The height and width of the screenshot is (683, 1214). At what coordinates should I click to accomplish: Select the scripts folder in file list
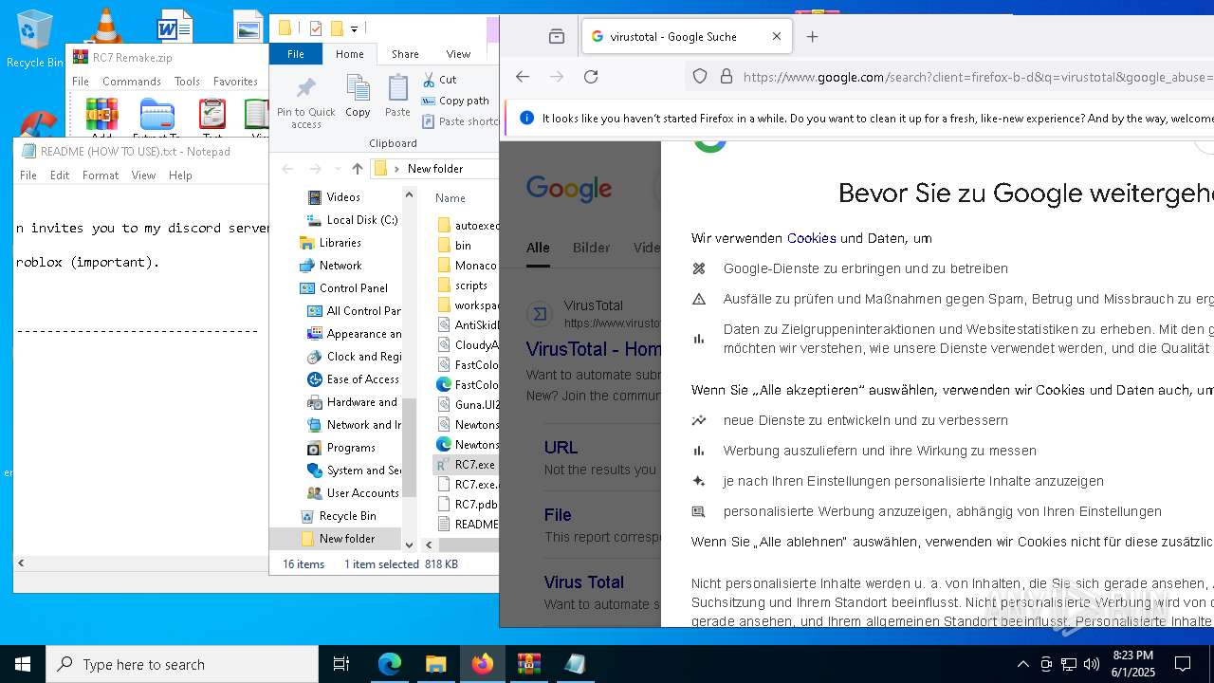(465, 286)
